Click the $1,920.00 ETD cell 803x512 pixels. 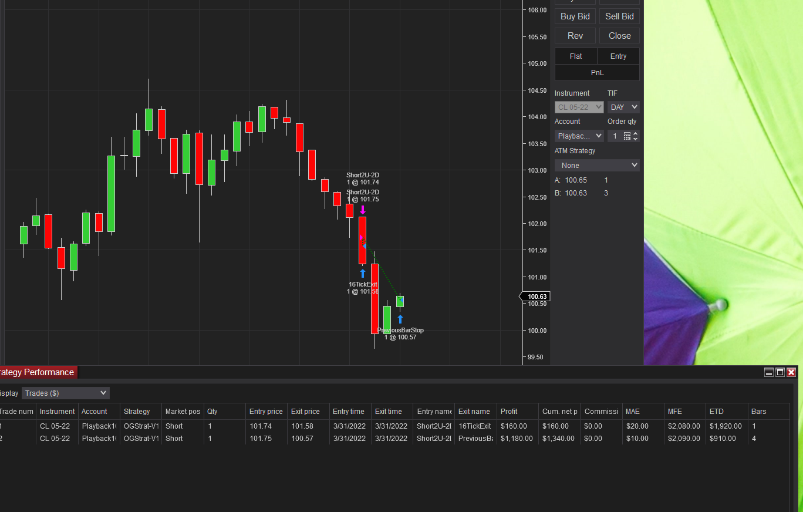coord(727,426)
